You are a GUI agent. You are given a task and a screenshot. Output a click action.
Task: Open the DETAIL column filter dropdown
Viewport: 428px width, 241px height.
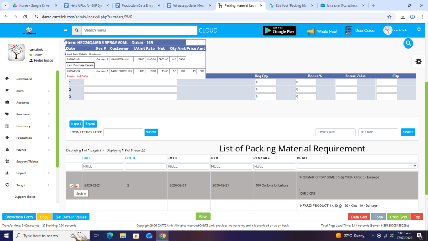357,166
